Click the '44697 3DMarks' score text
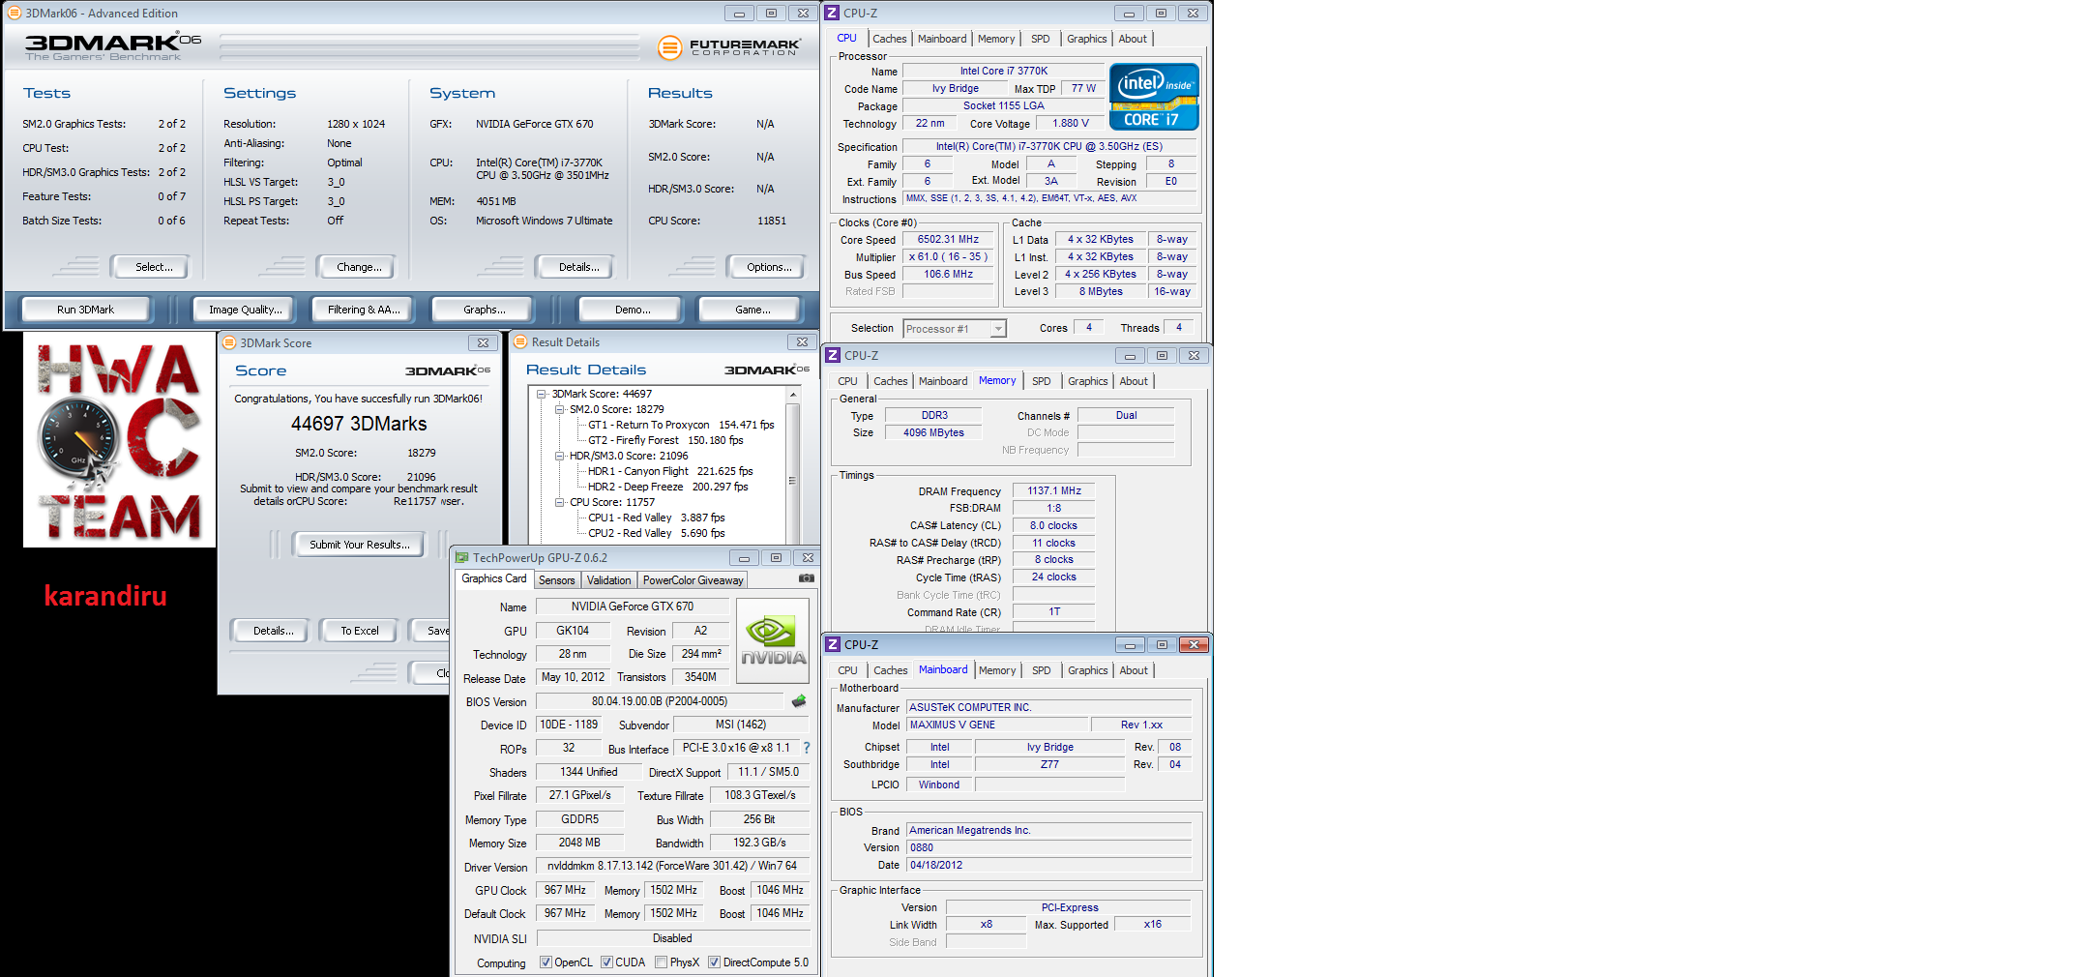Viewport: 2095px width, 977px height. 359,424
